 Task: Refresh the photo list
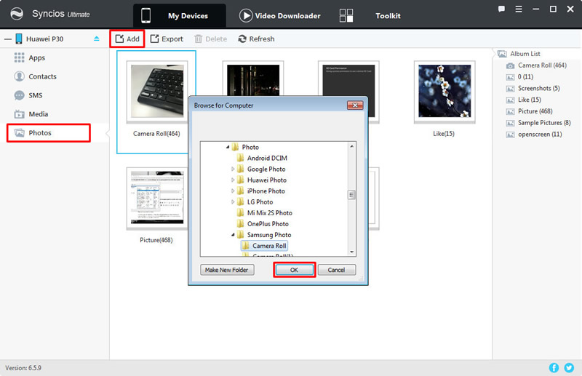256,39
